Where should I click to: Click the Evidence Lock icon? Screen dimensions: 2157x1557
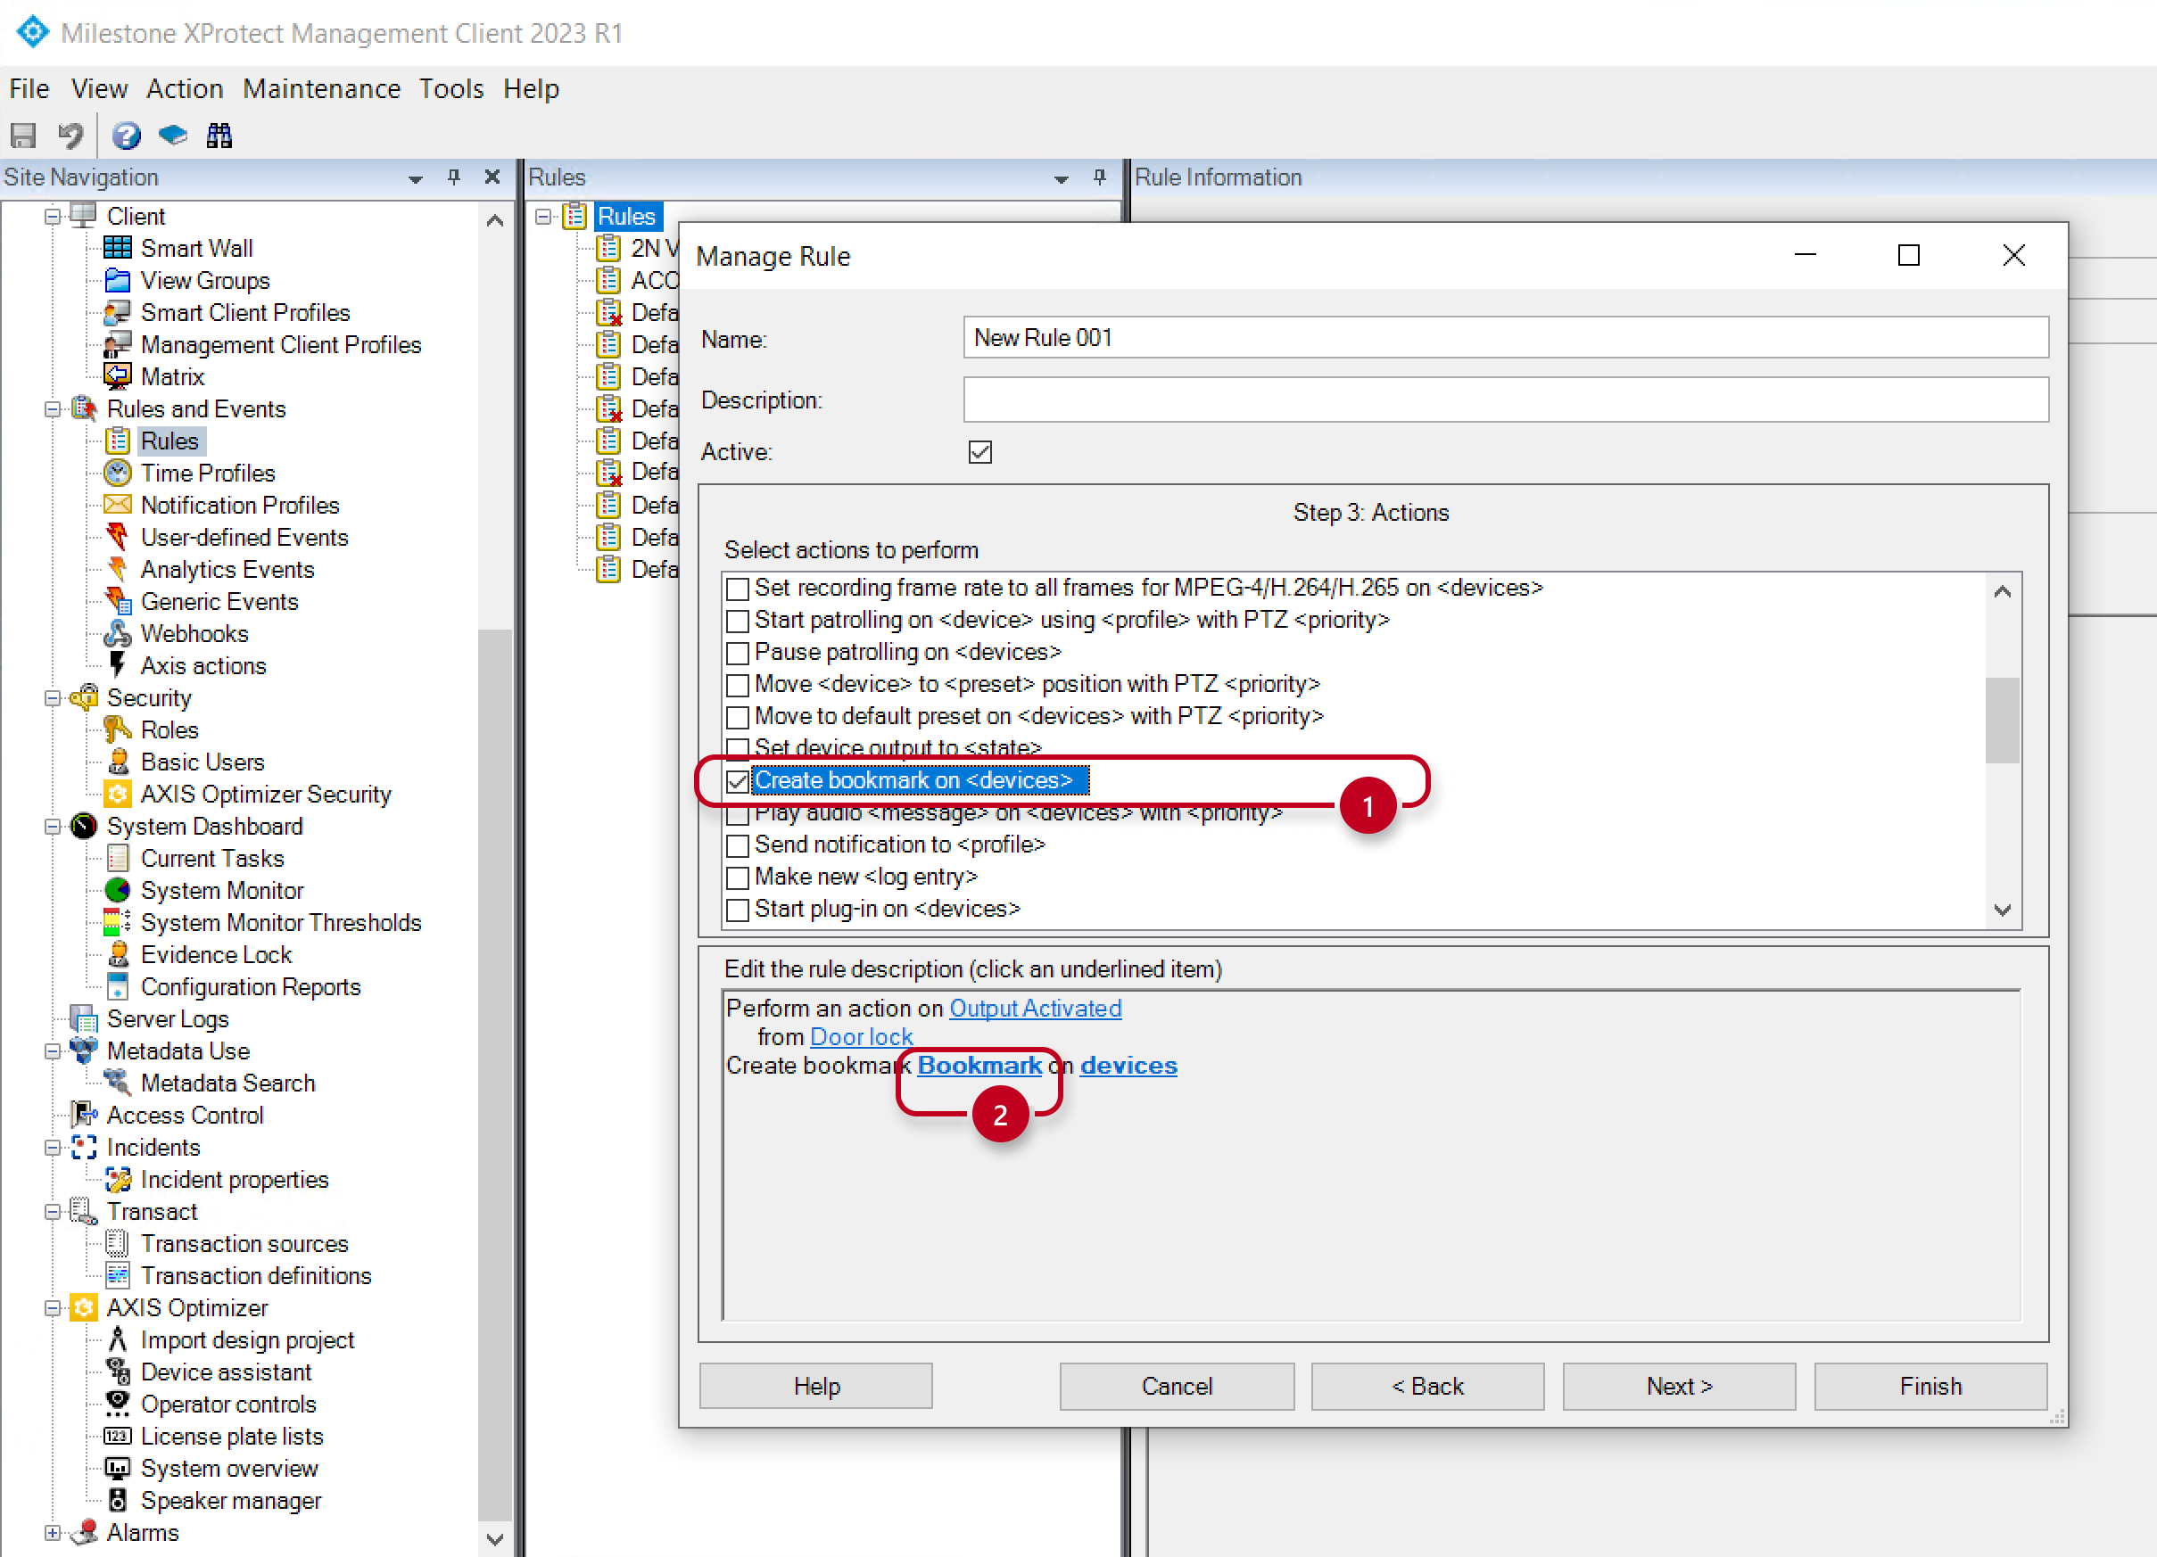(117, 954)
